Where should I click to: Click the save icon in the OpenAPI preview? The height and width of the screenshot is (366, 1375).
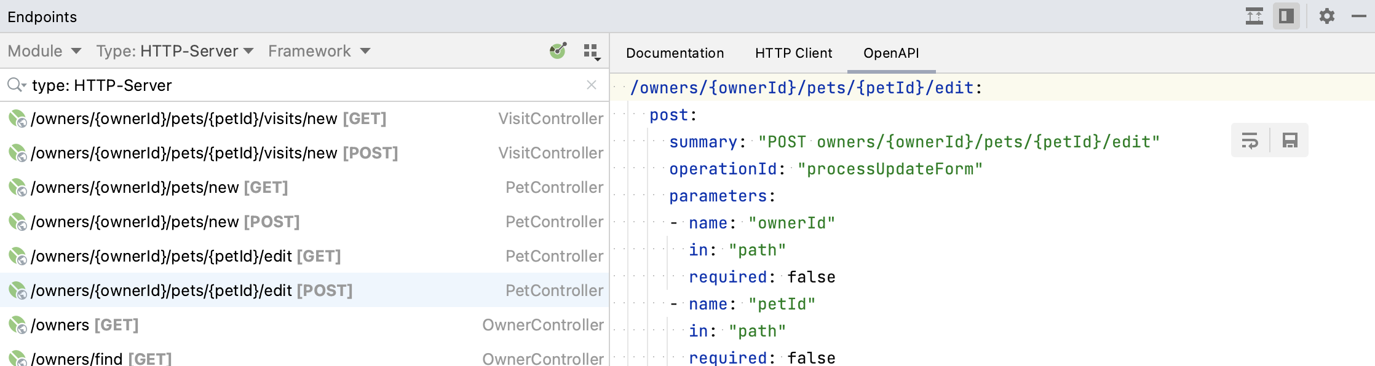[x=1290, y=141]
